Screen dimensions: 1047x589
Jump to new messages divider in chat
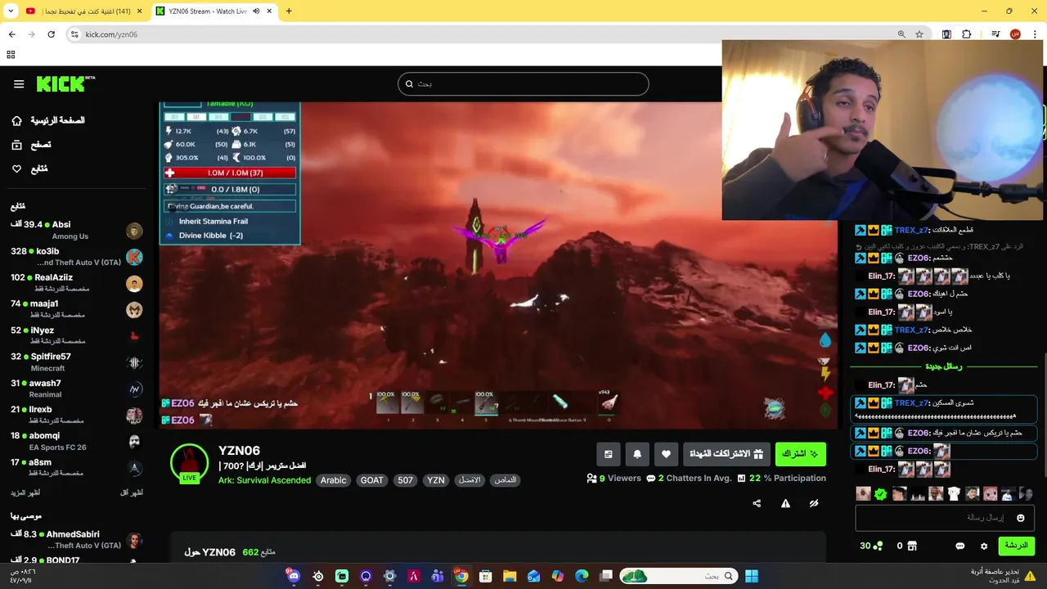tap(943, 366)
